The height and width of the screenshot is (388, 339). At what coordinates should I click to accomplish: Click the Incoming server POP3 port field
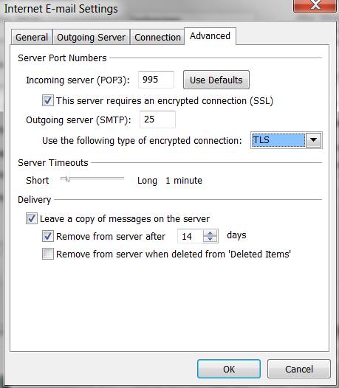[x=156, y=80]
